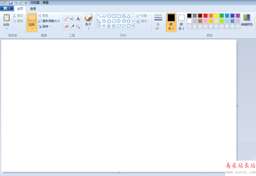The height and width of the screenshot is (176, 256).
Task: Choose the red palette swatch
Action: [205, 16]
